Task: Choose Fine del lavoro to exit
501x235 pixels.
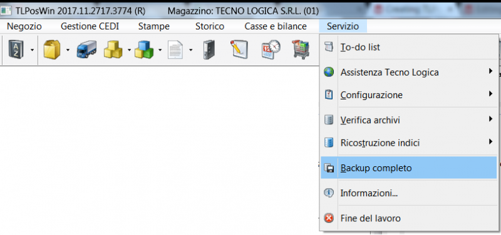Action: (409, 218)
